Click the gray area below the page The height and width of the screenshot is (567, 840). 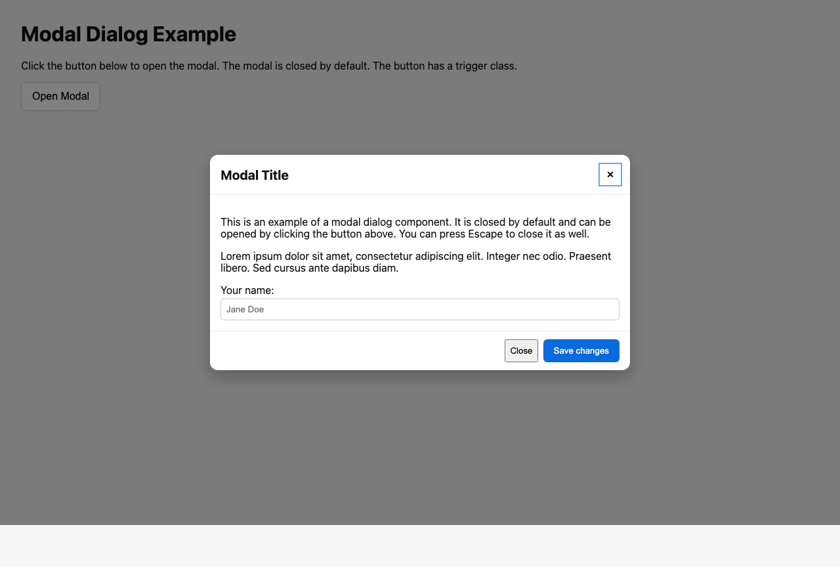420,545
